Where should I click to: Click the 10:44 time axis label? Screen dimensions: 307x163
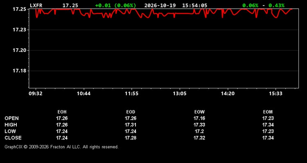[x=84, y=94]
